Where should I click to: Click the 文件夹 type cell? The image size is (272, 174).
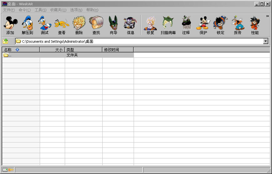(72, 55)
